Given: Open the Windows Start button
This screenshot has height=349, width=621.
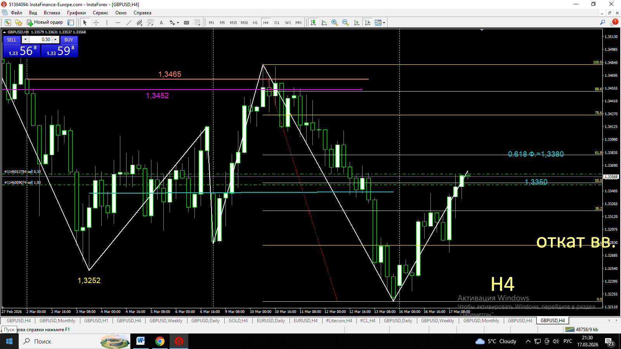Looking at the screenshot, I should coord(9,341).
